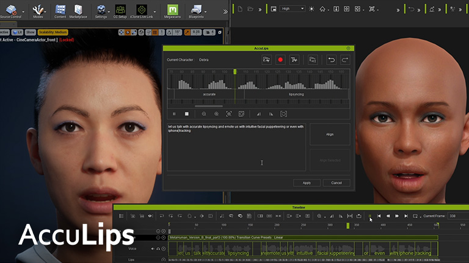469x263 pixels.
Task: Open the Modes tool in Unreal toolbar
Action: [38, 11]
